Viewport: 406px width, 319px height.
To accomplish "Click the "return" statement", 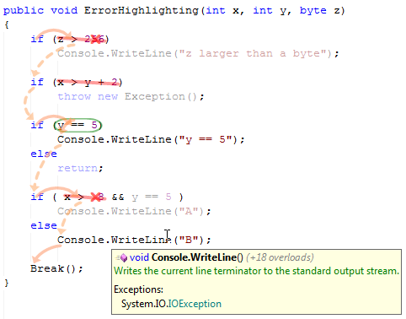I will coord(77,168).
